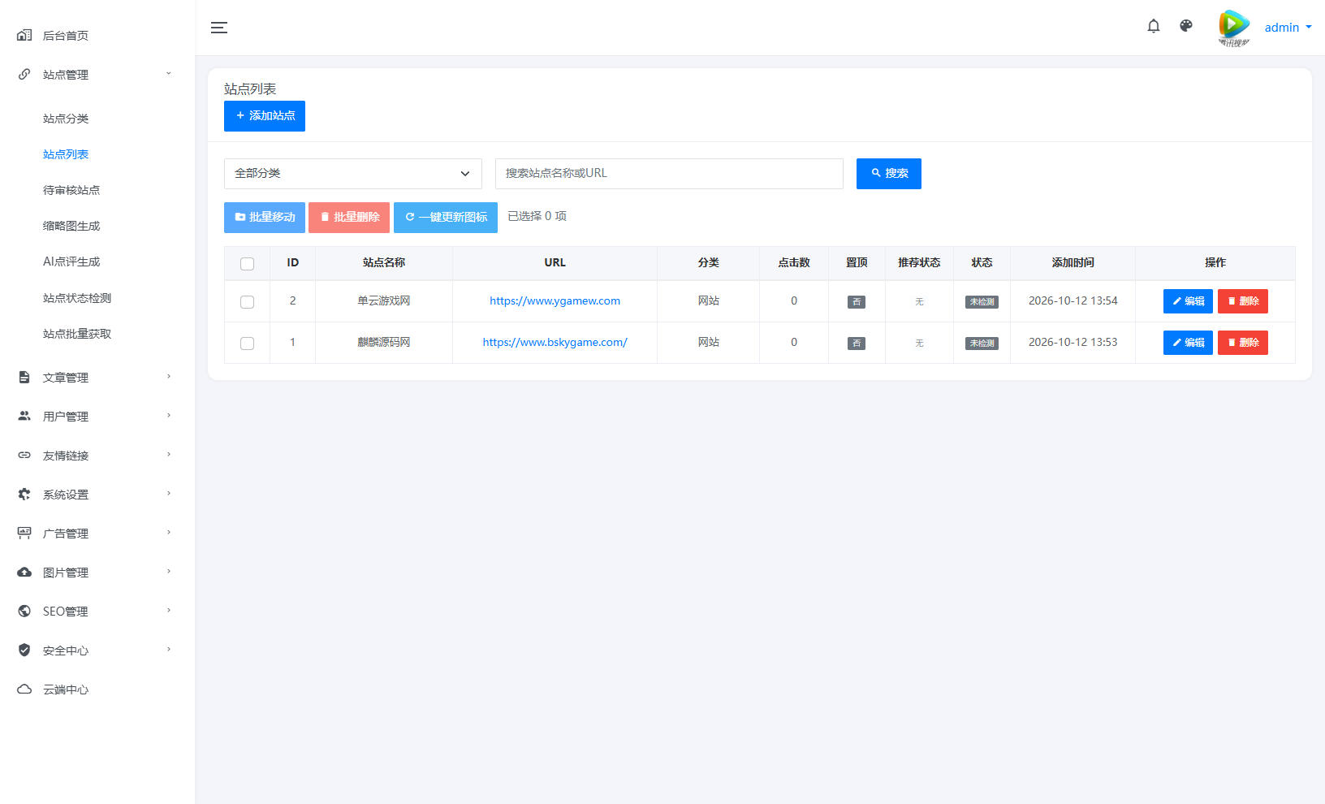Click the admin avatar image

point(1233,28)
